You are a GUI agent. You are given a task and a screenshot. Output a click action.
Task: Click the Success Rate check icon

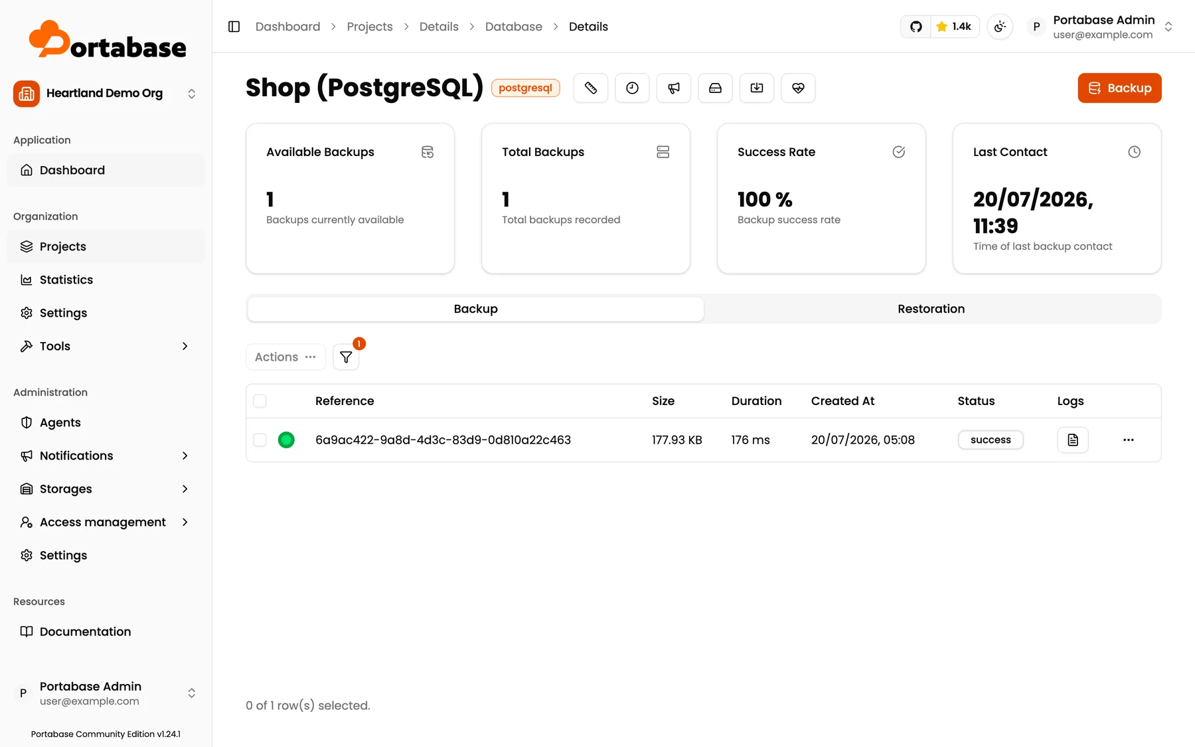pyautogui.click(x=898, y=152)
